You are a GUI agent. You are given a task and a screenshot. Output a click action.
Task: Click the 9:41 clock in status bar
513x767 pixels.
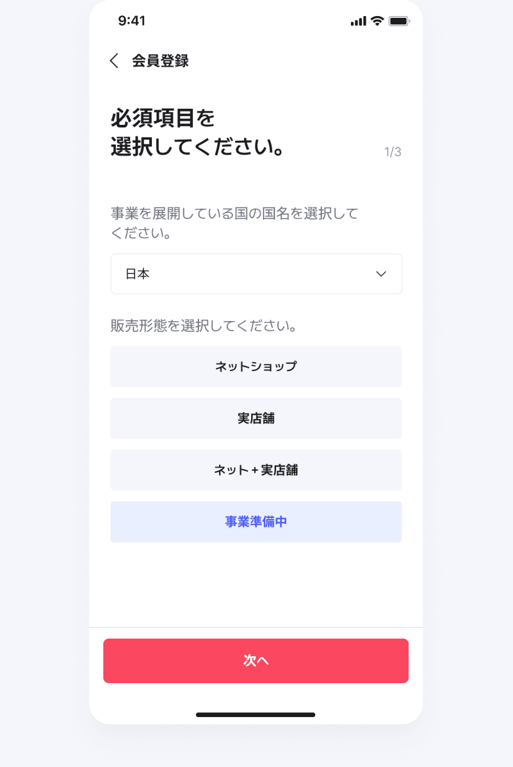[x=132, y=21]
